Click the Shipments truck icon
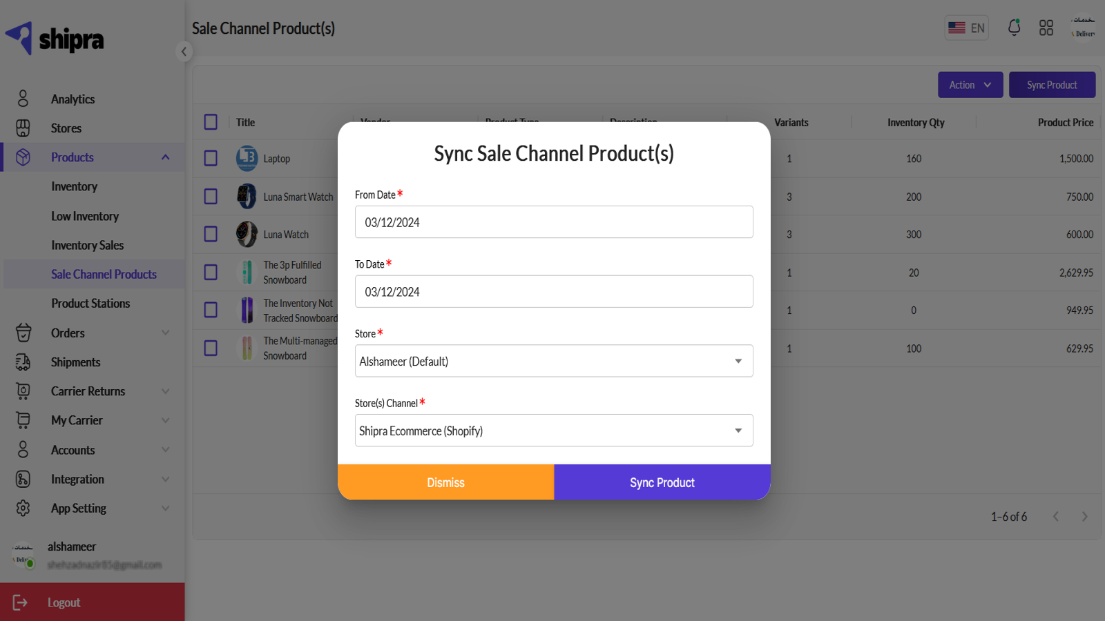This screenshot has width=1105, height=621. pyautogui.click(x=23, y=362)
